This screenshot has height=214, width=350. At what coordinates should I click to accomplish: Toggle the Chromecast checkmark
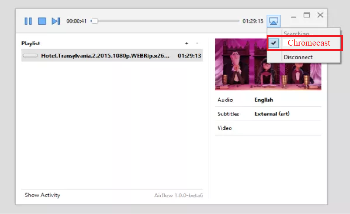point(274,43)
